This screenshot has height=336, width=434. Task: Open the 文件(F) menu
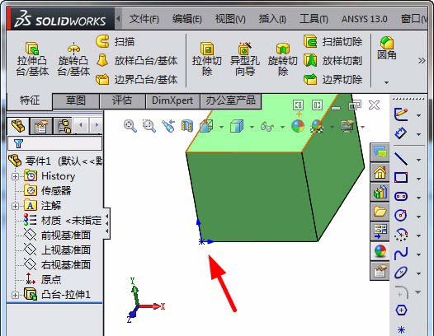coord(144,19)
